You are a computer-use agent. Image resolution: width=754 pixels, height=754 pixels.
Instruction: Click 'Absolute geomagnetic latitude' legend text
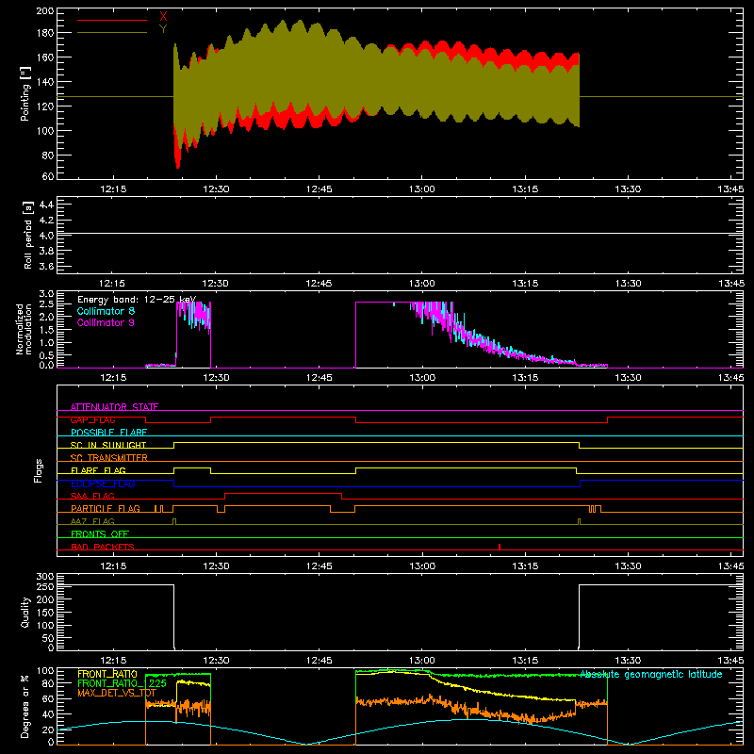click(651, 675)
